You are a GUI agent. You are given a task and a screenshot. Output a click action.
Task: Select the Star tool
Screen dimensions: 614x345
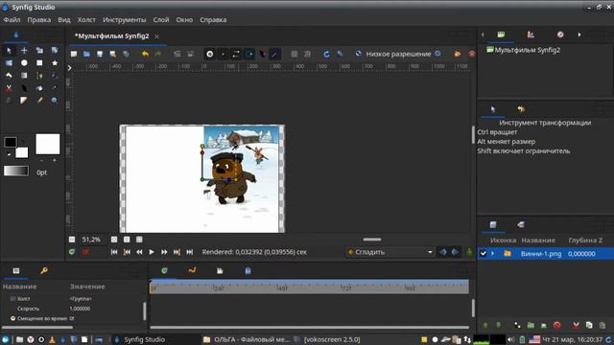55,63
